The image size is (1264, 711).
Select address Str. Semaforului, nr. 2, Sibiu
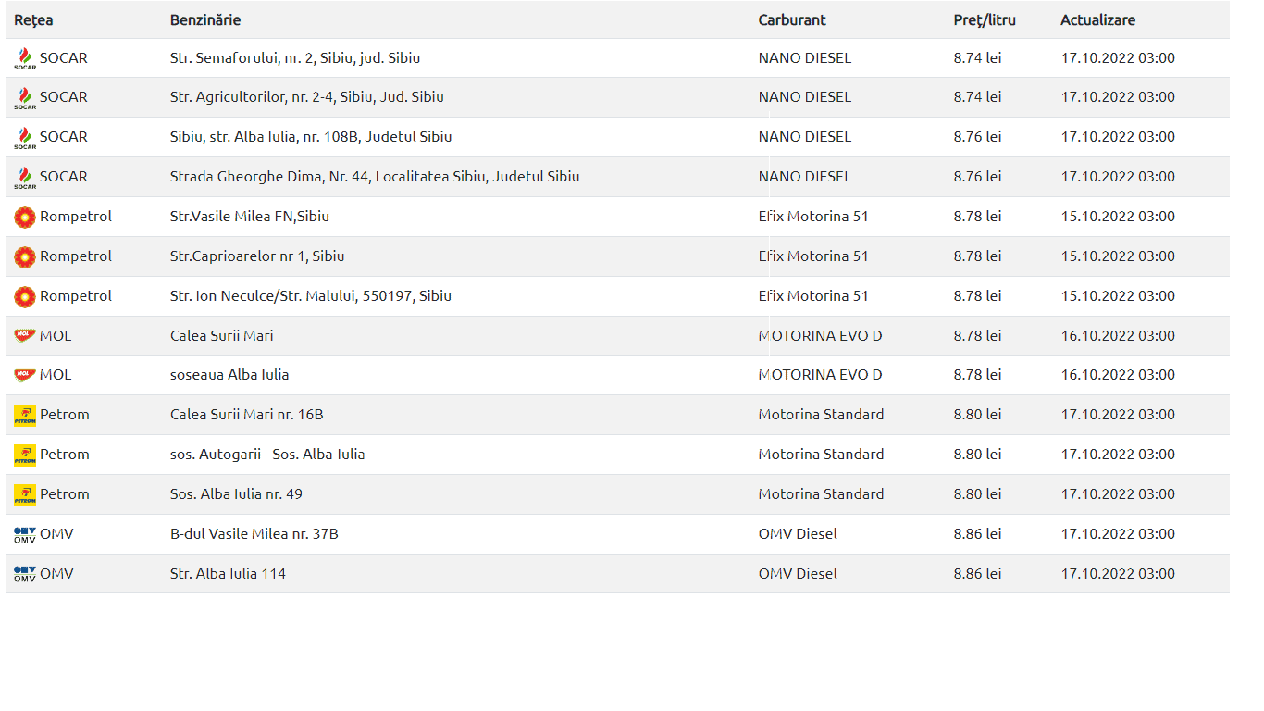click(295, 57)
